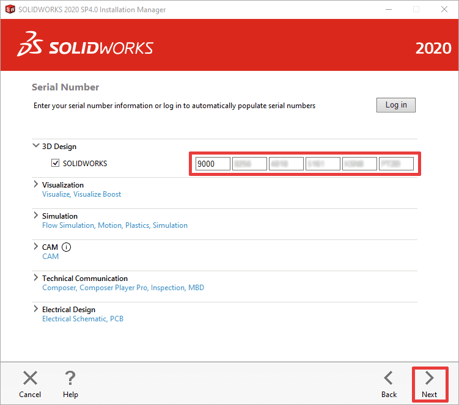The image size is (459, 405).
Task: Click the third serial number field
Action: (x=286, y=164)
